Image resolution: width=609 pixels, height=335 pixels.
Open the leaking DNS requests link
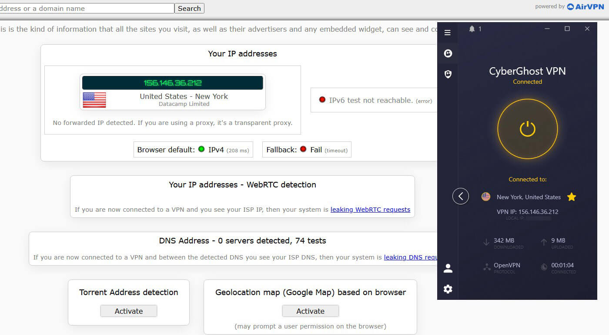click(x=411, y=257)
